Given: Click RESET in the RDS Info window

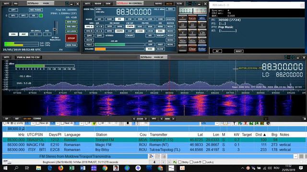Looking at the screenshot, I should pos(238,51).
